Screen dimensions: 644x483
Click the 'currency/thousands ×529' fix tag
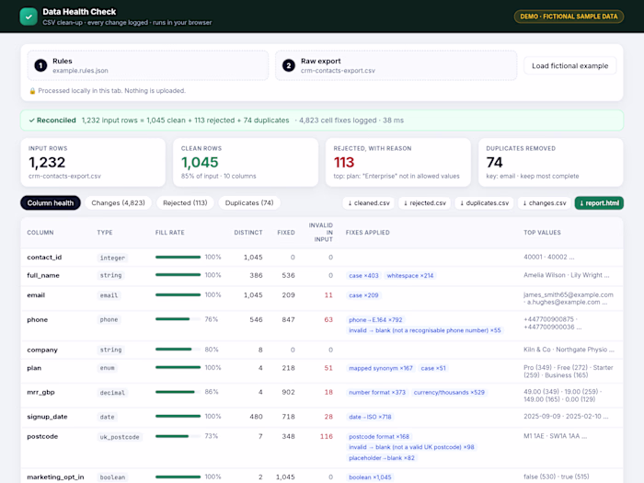pyautogui.click(x=449, y=392)
